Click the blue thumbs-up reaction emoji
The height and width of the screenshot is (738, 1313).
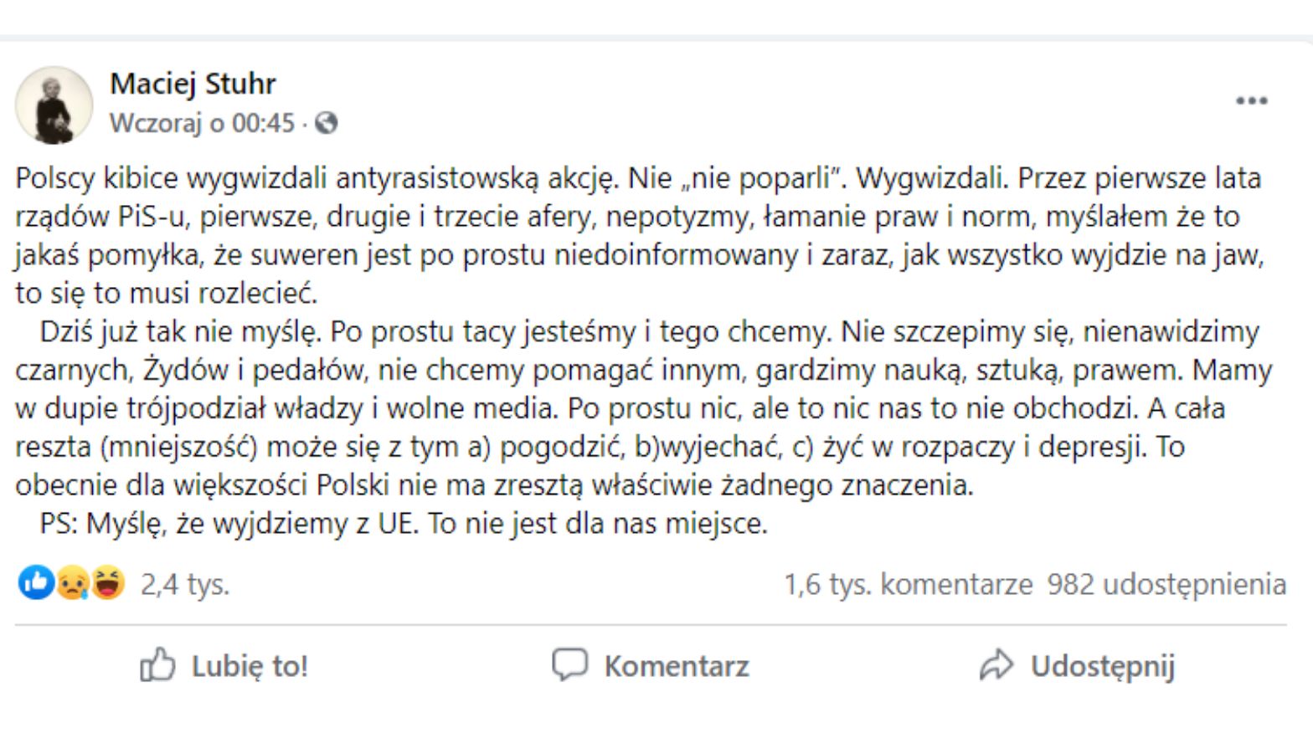[x=36, y=582]
